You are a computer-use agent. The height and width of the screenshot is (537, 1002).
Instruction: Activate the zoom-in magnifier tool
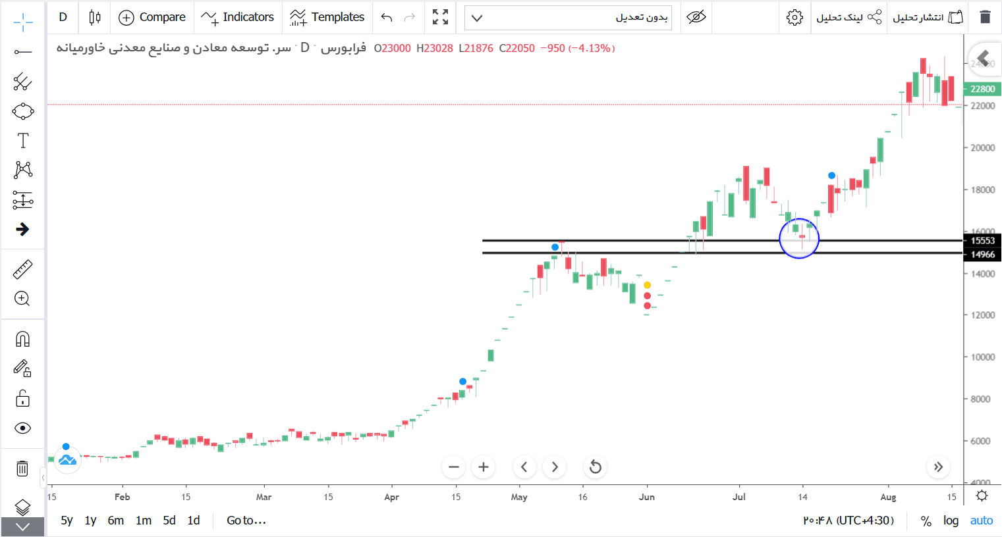pyautogui.click(x=22, y=299)
